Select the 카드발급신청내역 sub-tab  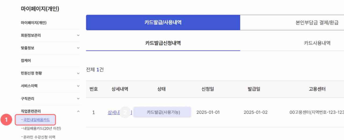click(163, 43)
